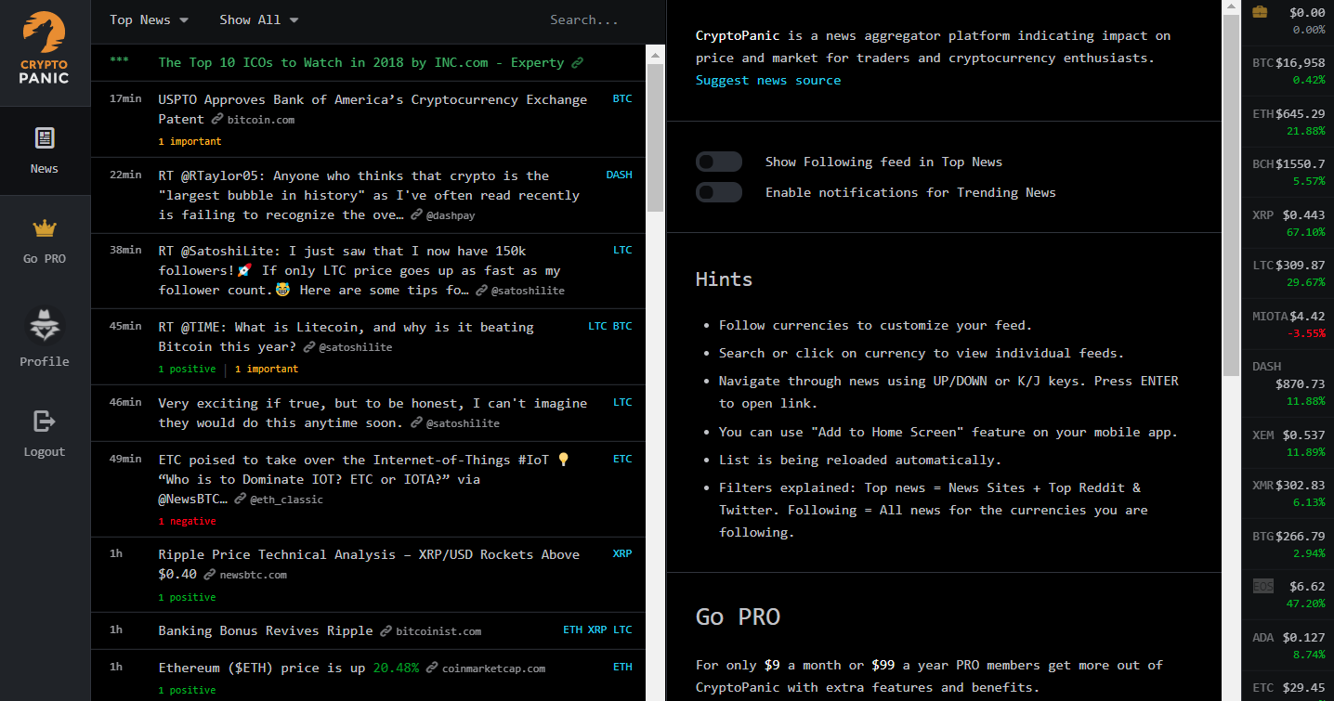Select XRP $0.443 in price ticker
This screenshot has width=1334, height=701.
[x=1288, y=223]
